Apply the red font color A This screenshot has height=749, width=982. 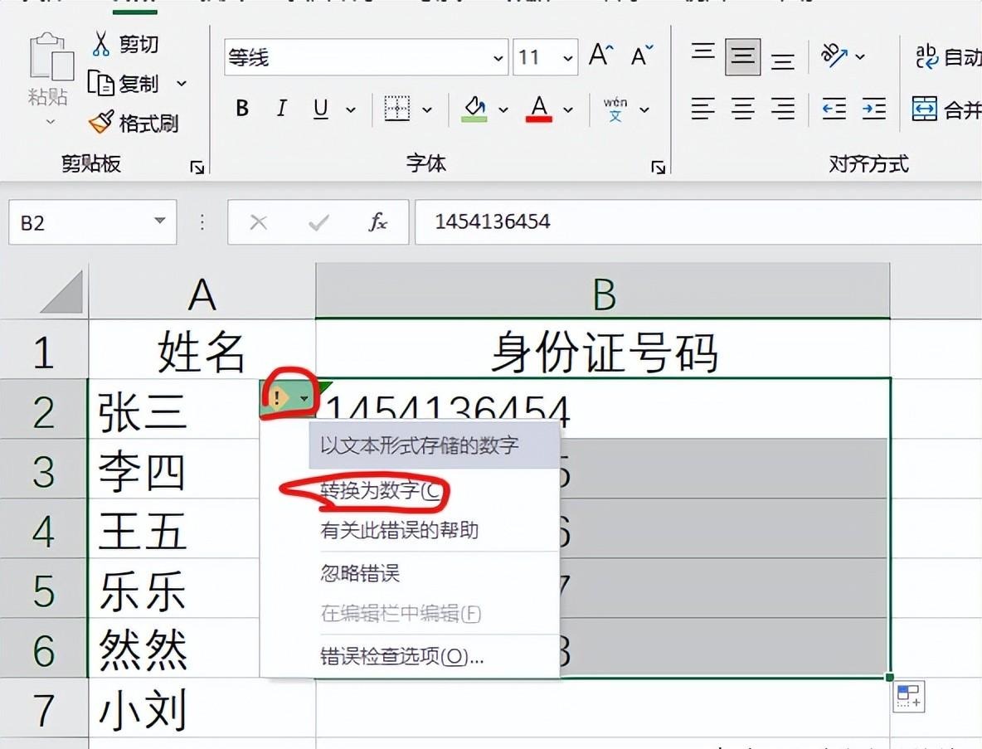click(x=539, y=109)
